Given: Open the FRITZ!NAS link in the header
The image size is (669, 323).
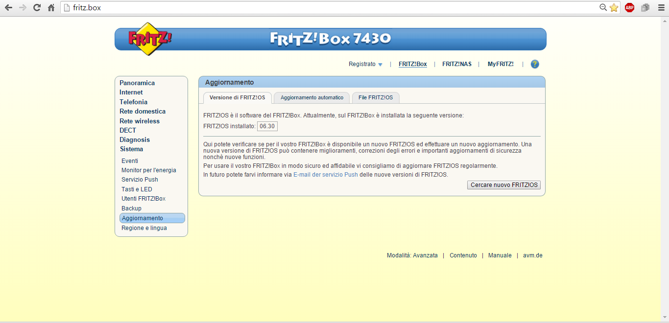Looking at the screenshot, I should [x=456, y=64].
